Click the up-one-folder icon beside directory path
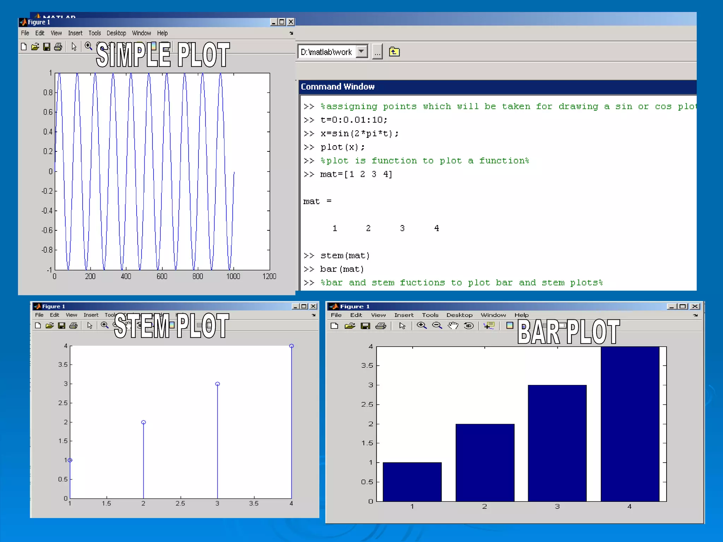 pos(394,52)
